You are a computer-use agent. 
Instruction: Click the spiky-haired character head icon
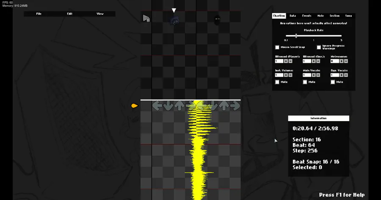point(174,20)
